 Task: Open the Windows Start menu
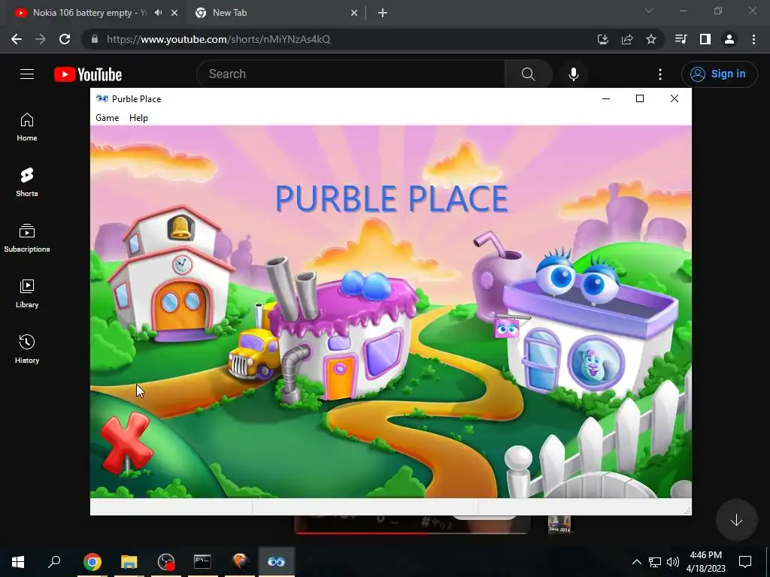click(x=18, y=561)
